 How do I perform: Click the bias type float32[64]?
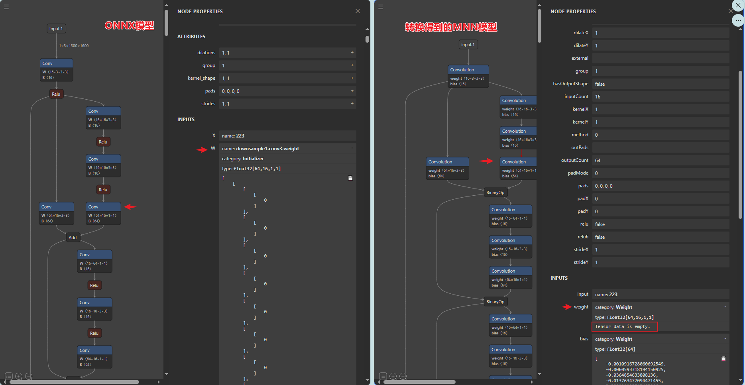[615, 349]
